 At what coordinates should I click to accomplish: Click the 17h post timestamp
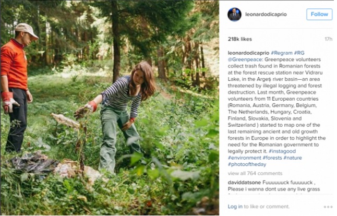click(x=328, y=39)
